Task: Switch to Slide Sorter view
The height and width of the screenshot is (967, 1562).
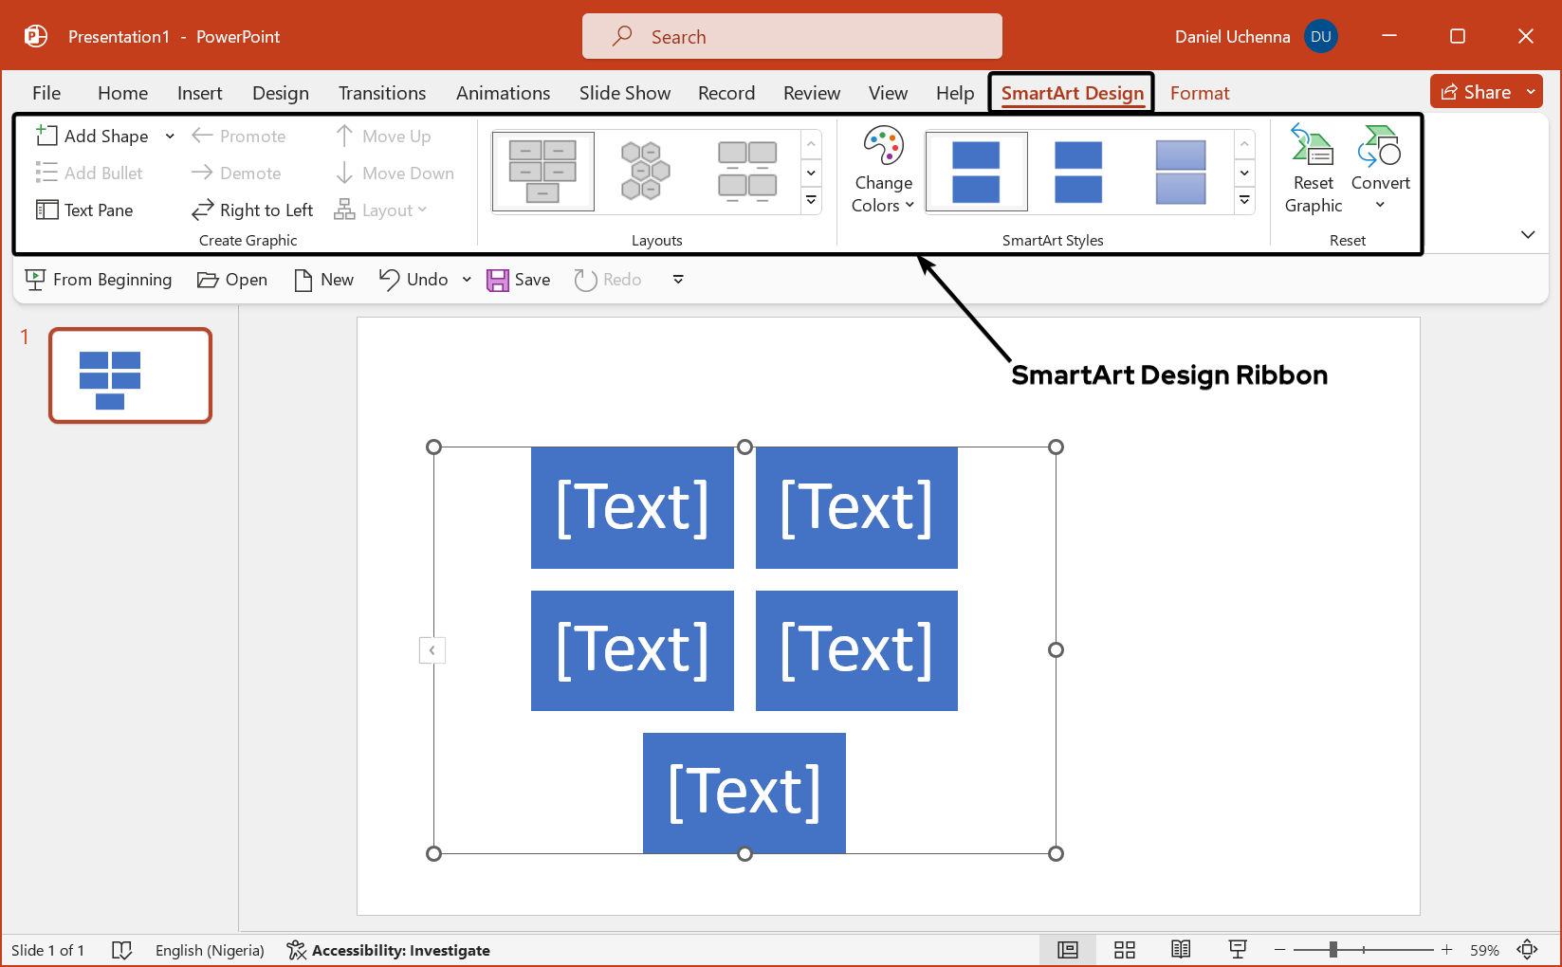Action: pos(1125,950)
